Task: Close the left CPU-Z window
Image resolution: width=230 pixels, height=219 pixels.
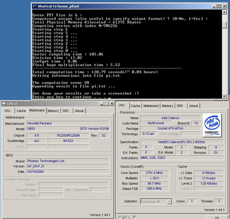Action: click(112, 104)
